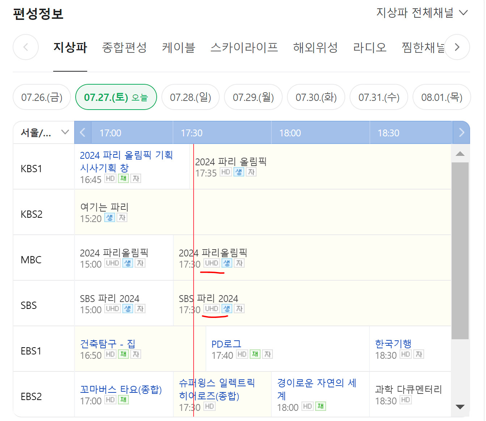
Task: Open 경이로운 자연의 세계 program link
Action: tap(317, 389)
